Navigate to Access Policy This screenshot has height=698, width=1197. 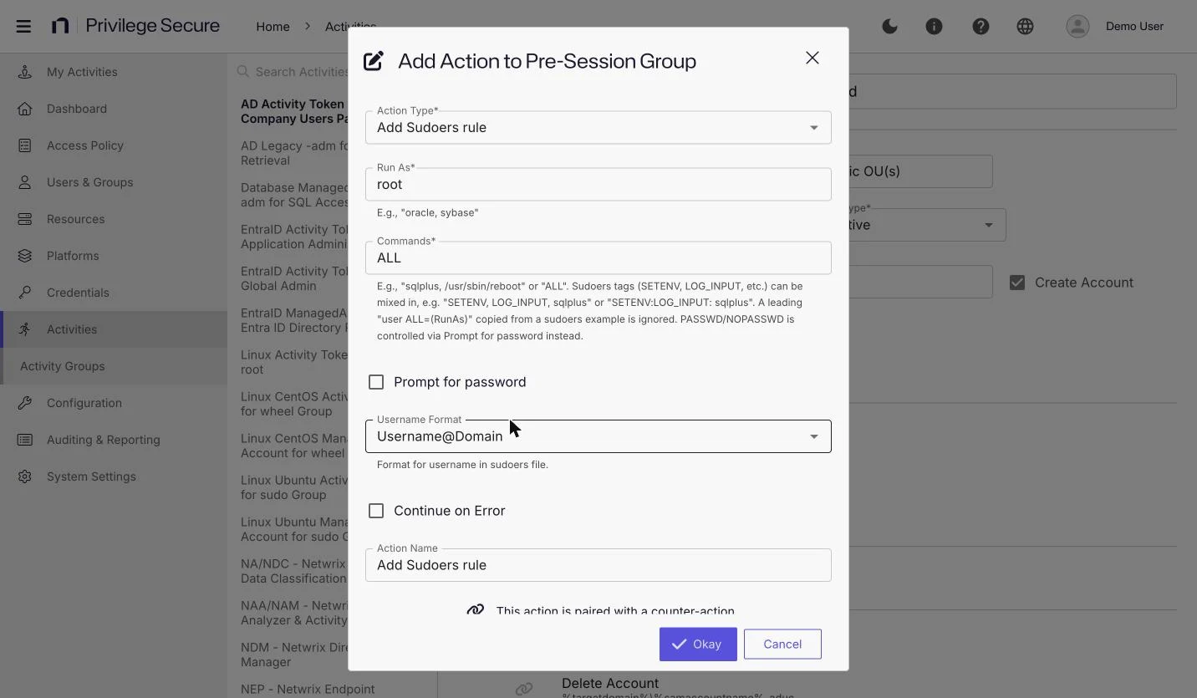tap(114, 145)
